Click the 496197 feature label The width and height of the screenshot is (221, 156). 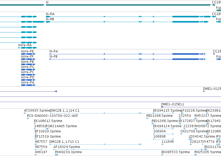(x=41, y=152)
